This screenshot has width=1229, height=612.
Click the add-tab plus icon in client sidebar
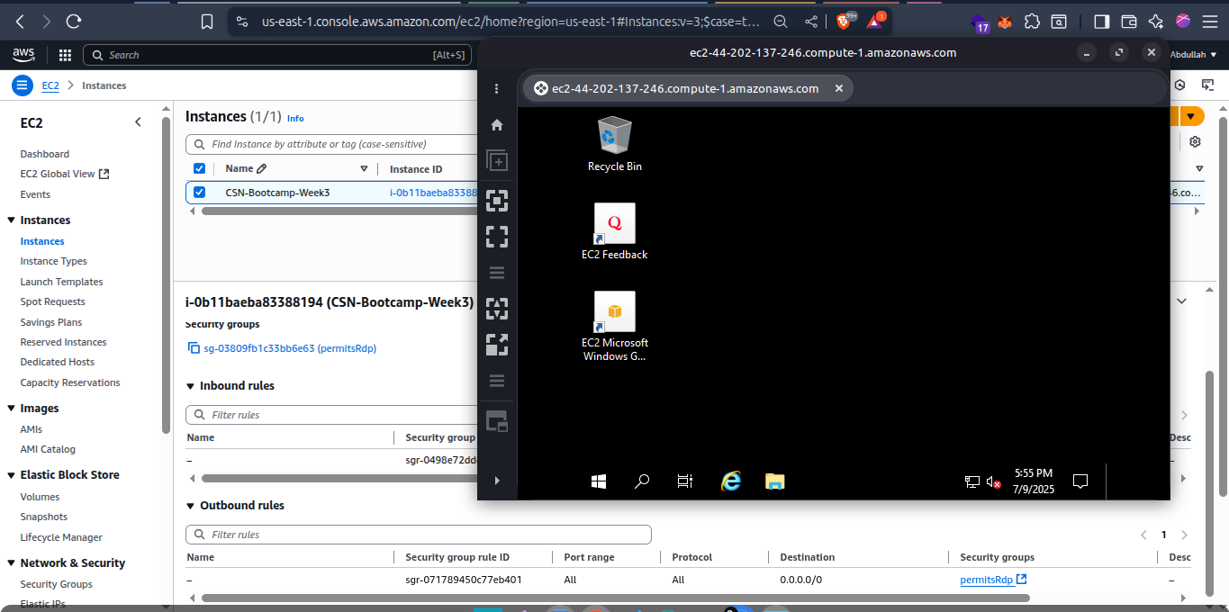pyautogui.click(x=497, y=161)
